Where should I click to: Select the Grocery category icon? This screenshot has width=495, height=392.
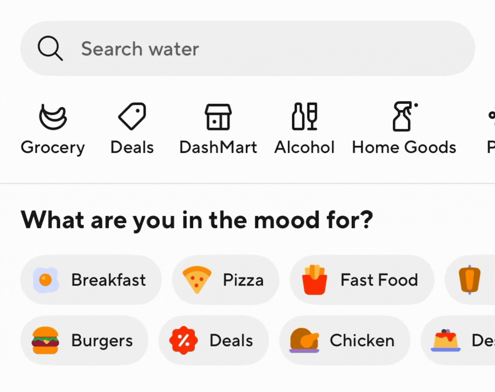coord(53,117)
